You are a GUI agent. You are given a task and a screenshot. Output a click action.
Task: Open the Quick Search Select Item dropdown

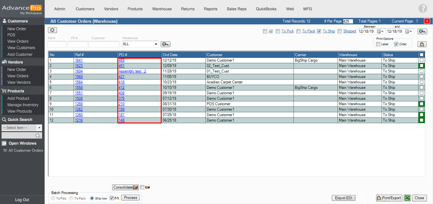40,128
